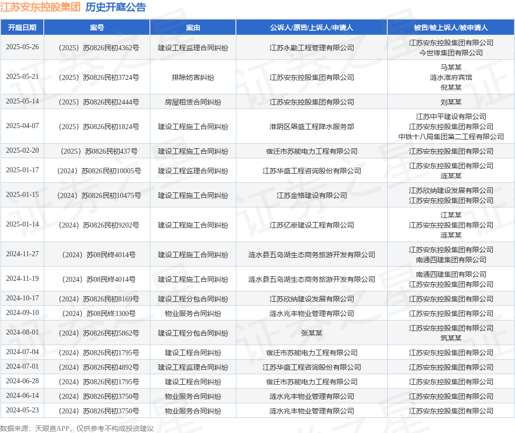This screenshot has height=433, width=515.
Task: Click date cell 2025-01-17
Action: click(x=22, y=170)
